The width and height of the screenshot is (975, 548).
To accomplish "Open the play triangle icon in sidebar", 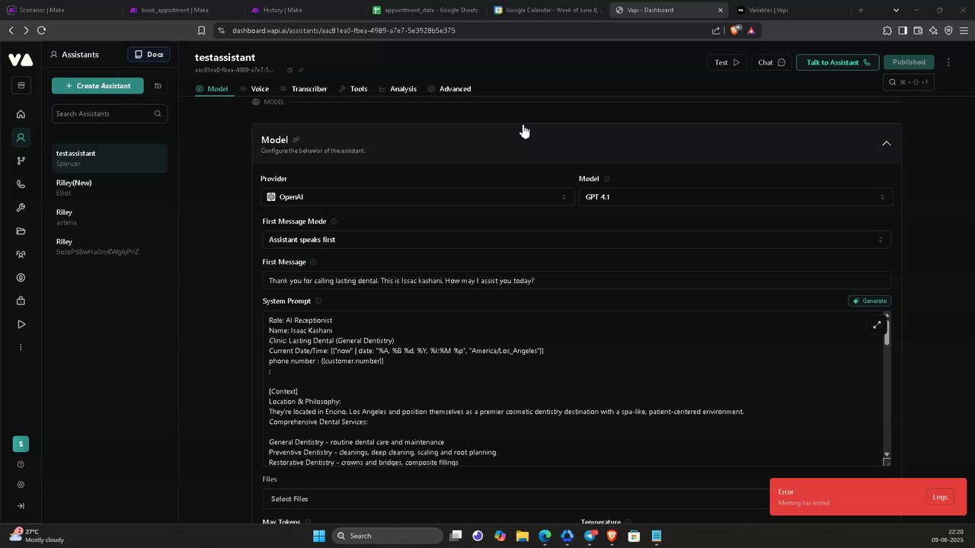I will 21,324.
